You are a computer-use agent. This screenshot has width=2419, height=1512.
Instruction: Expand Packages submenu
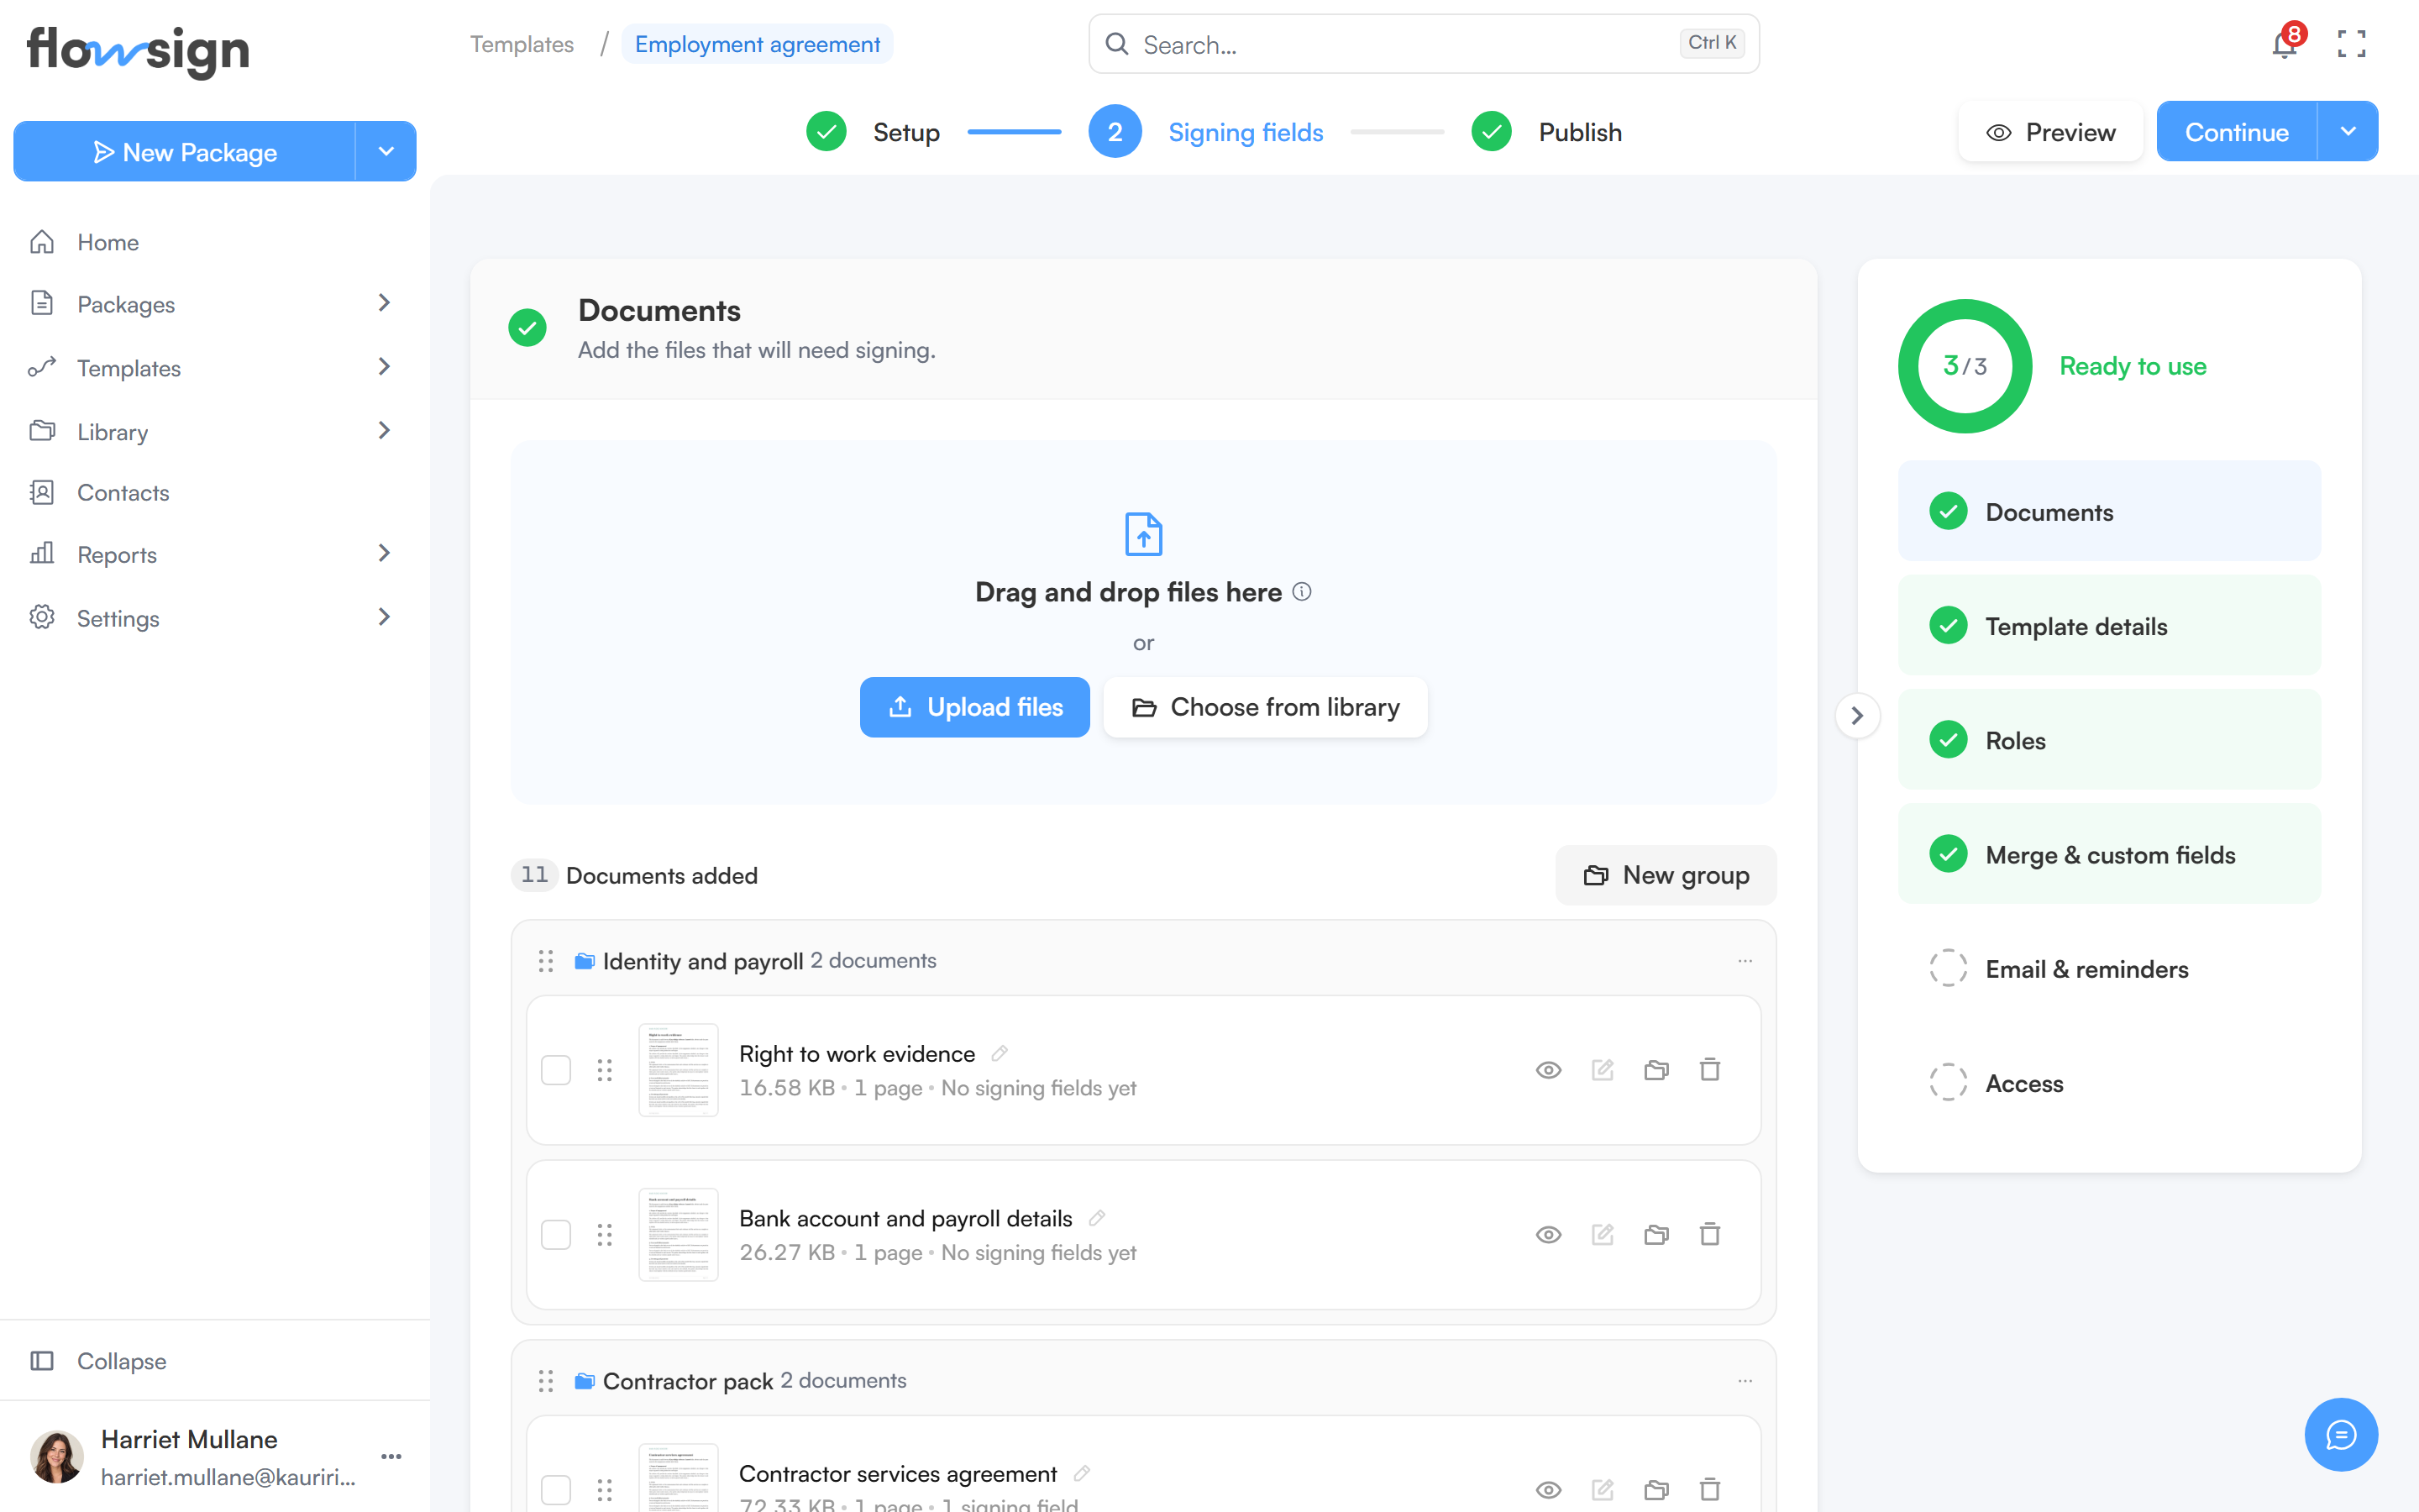[x=384, y=303]
